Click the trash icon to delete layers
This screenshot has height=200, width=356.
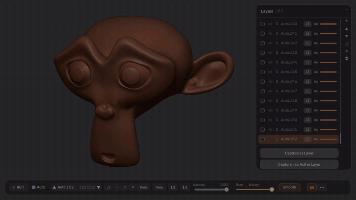347,59
